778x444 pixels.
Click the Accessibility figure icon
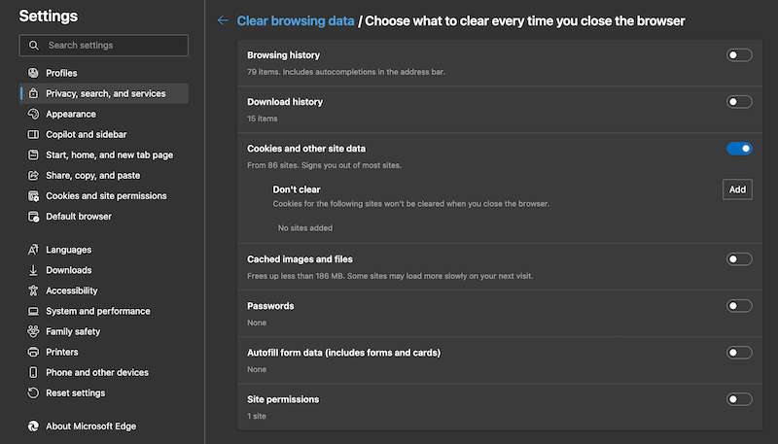33,290
